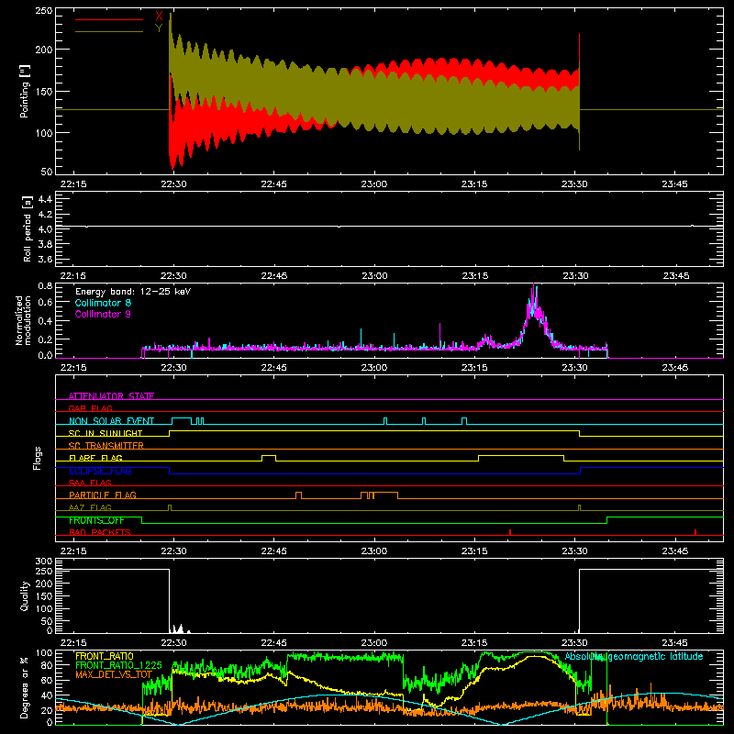Select the Collimator 9 legend entry

tap(103, 314)
